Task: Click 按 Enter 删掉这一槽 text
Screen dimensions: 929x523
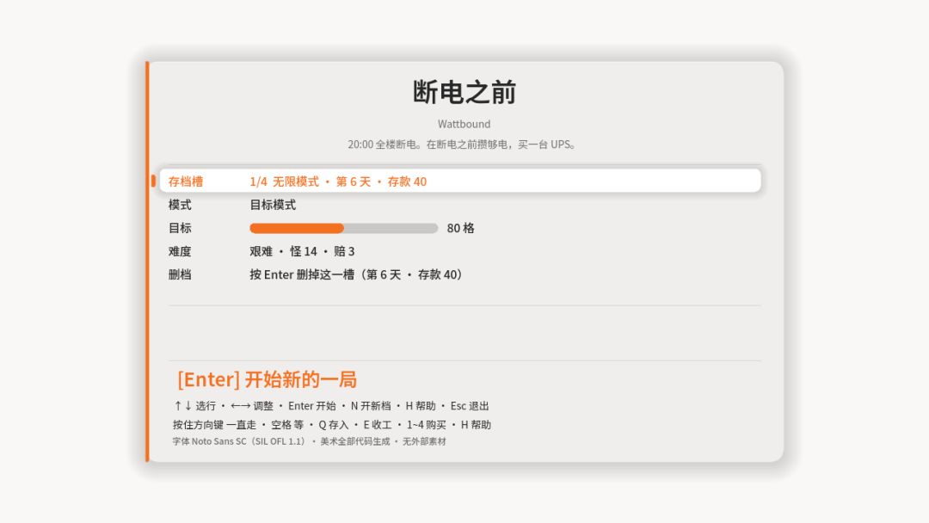Action: click(x=356, y=274)
